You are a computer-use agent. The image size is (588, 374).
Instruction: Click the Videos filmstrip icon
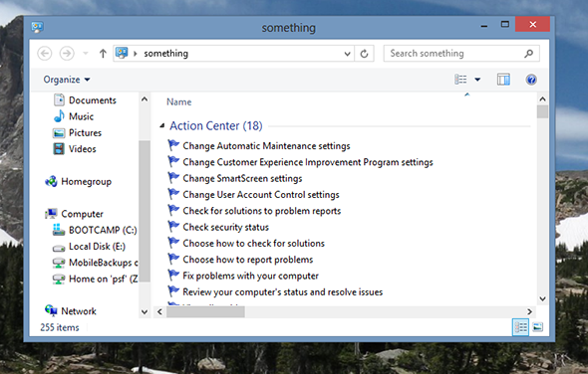tap(59, 149)
